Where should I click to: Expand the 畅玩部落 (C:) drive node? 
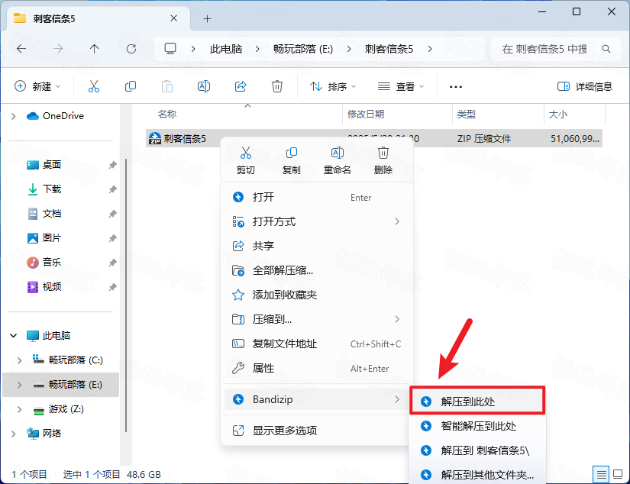(19, 360)
